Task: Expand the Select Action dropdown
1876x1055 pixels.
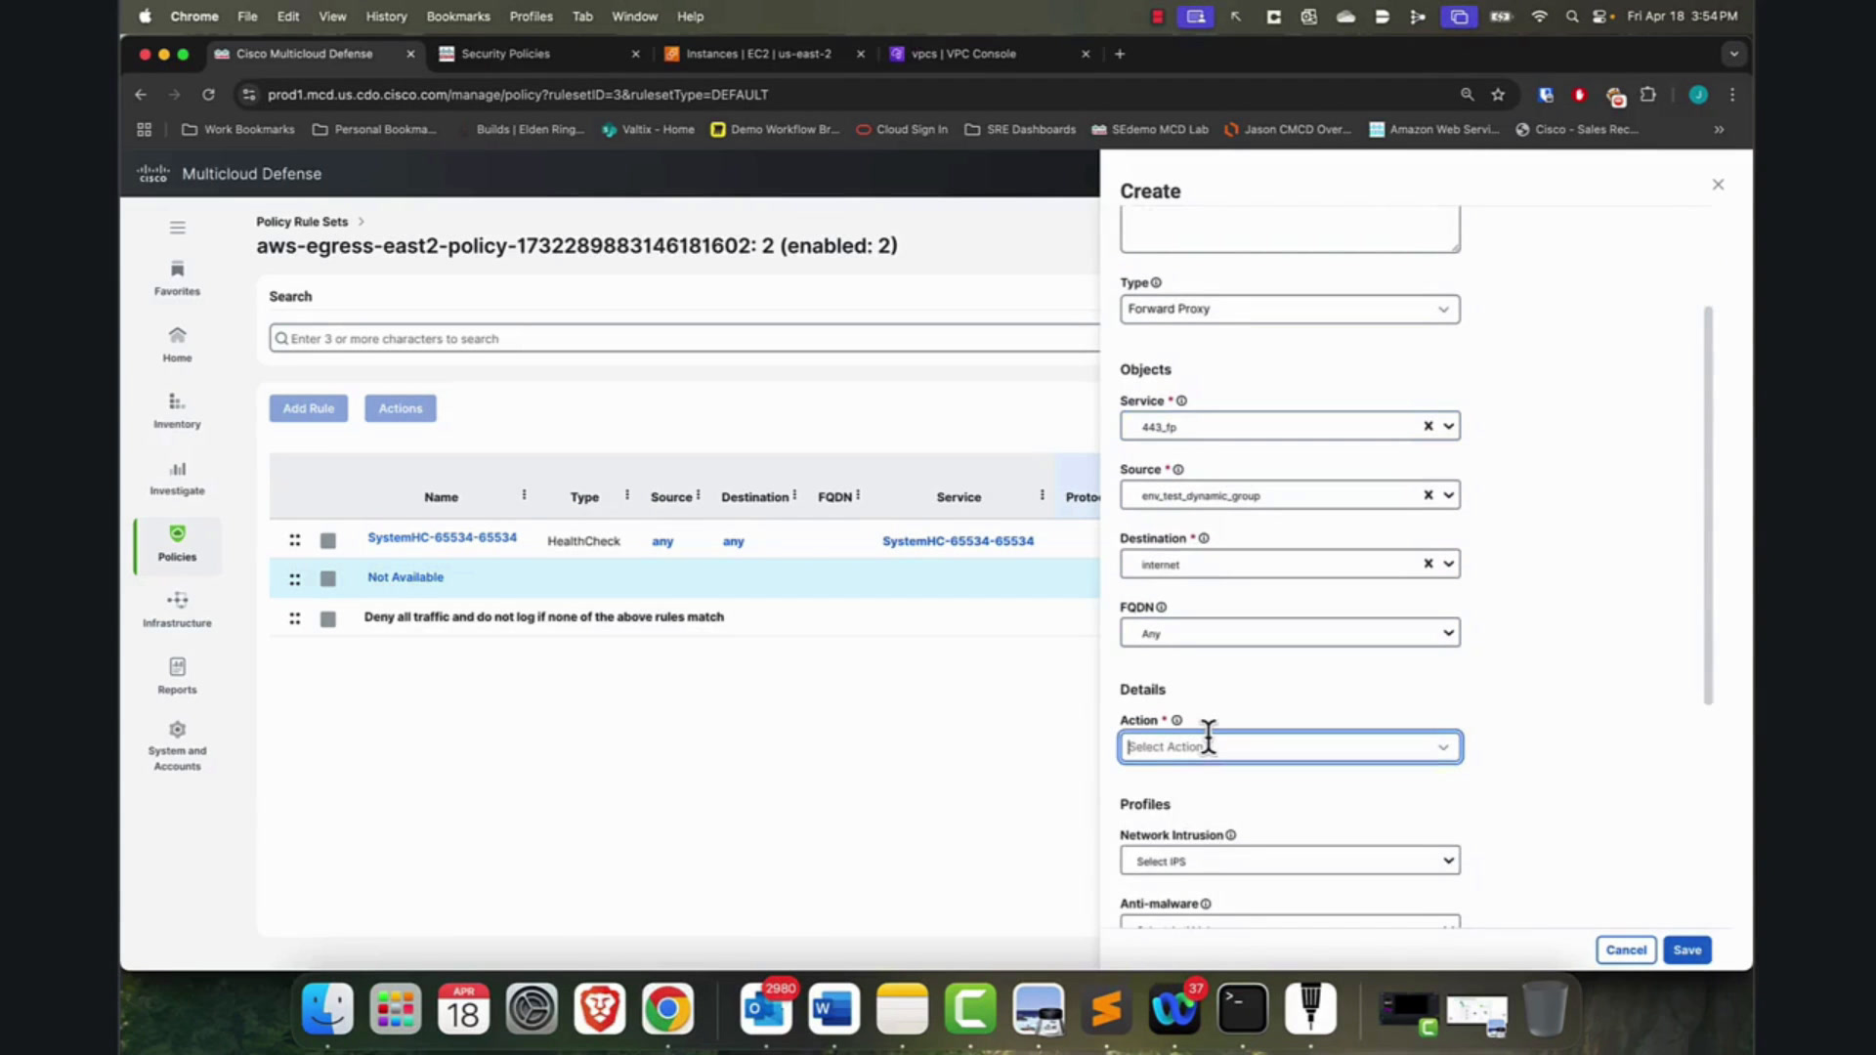Action: [x=1290, y=747]
